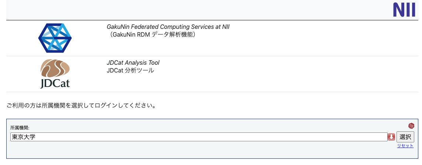Image resolution: width=422 pixels, height=165 pixels.
Task: Click the empty gray header bar
Action: click(185, 10)
